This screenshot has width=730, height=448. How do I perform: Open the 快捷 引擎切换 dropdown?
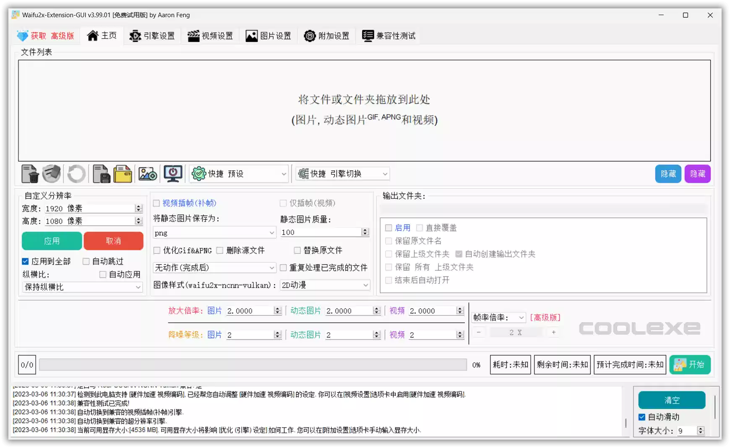(x=342, y=173)
